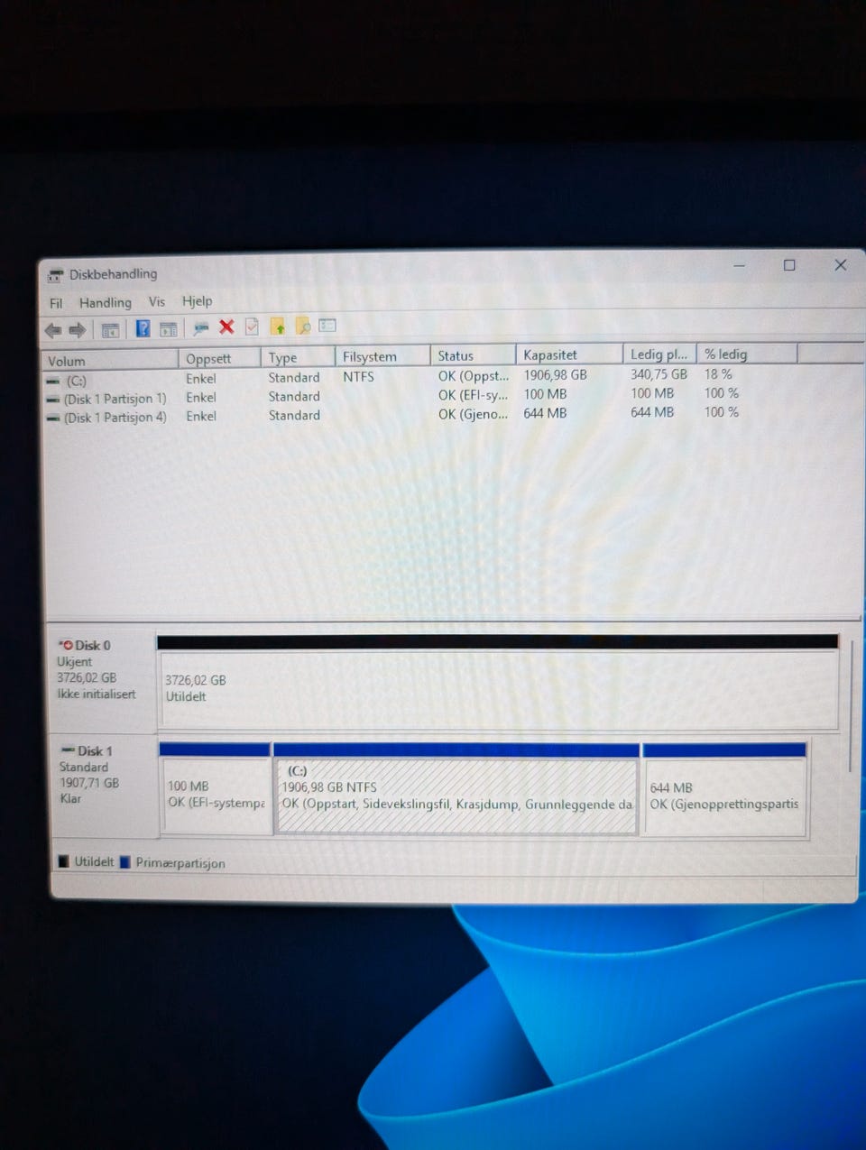866x1150 pixels.
Task: Click the NTFS file system cell
Action: click(358, 376)
